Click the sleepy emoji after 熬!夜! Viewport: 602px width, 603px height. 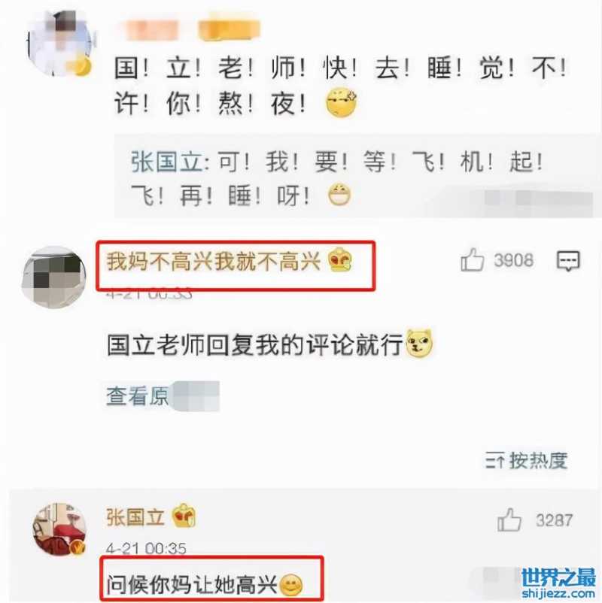341,102
